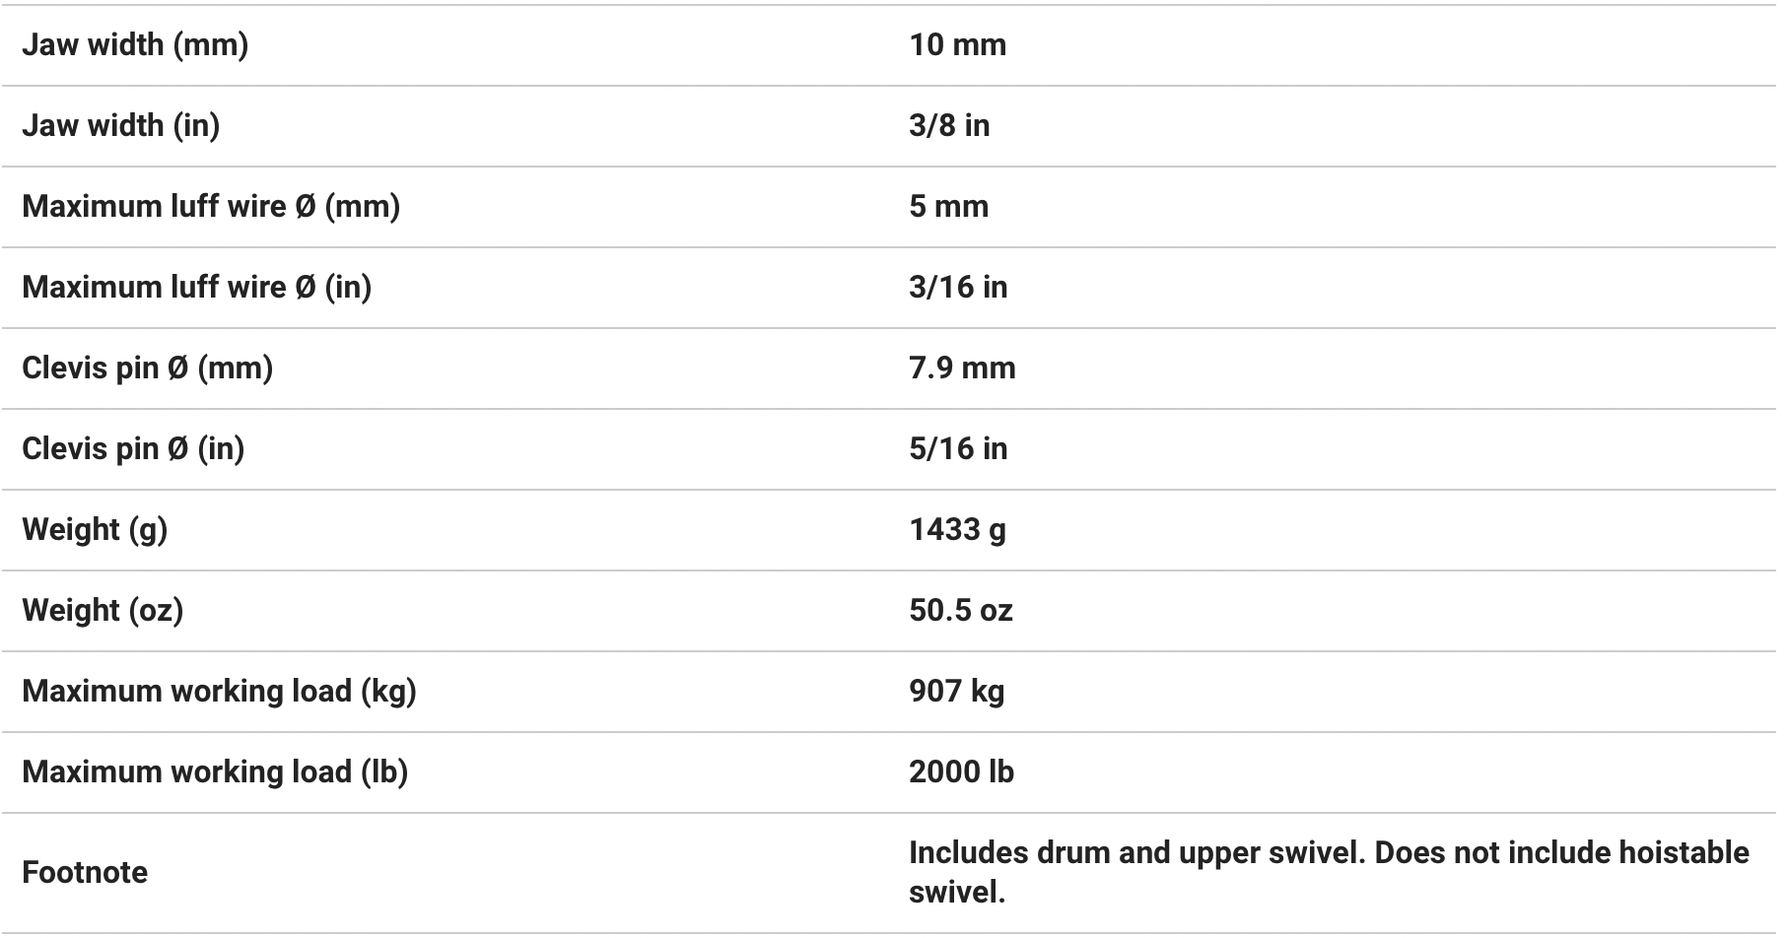Click "Maximum working load (kg)" label
The image size is (1788, 938).
coord(219,692)
